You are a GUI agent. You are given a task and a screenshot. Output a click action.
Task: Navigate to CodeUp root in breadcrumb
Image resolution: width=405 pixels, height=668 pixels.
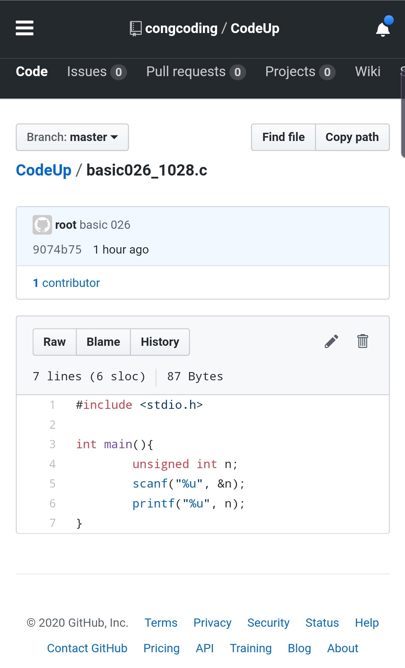click(x=43, y=170)
